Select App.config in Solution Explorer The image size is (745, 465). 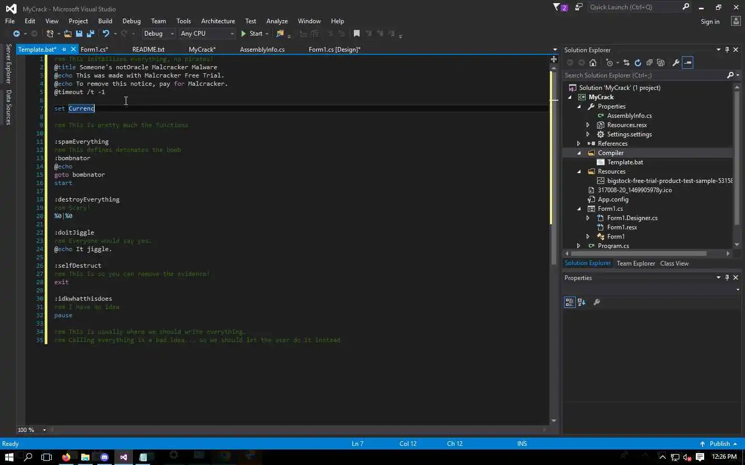coord(613,199)
